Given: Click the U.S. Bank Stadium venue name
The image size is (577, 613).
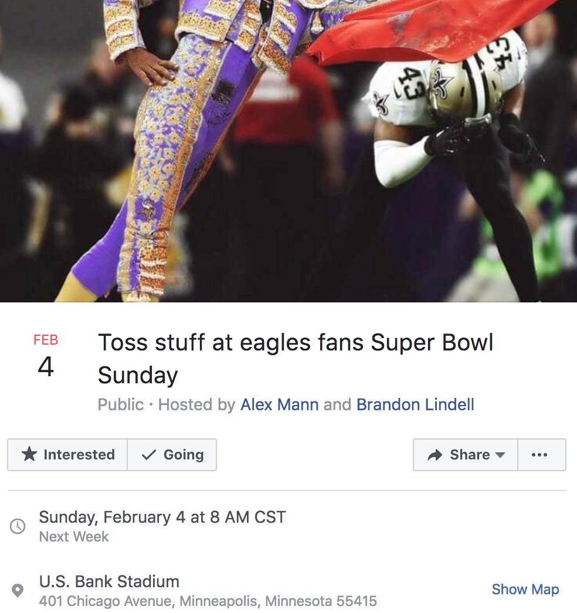Looking at the screenshot, I should coord(109,581).
